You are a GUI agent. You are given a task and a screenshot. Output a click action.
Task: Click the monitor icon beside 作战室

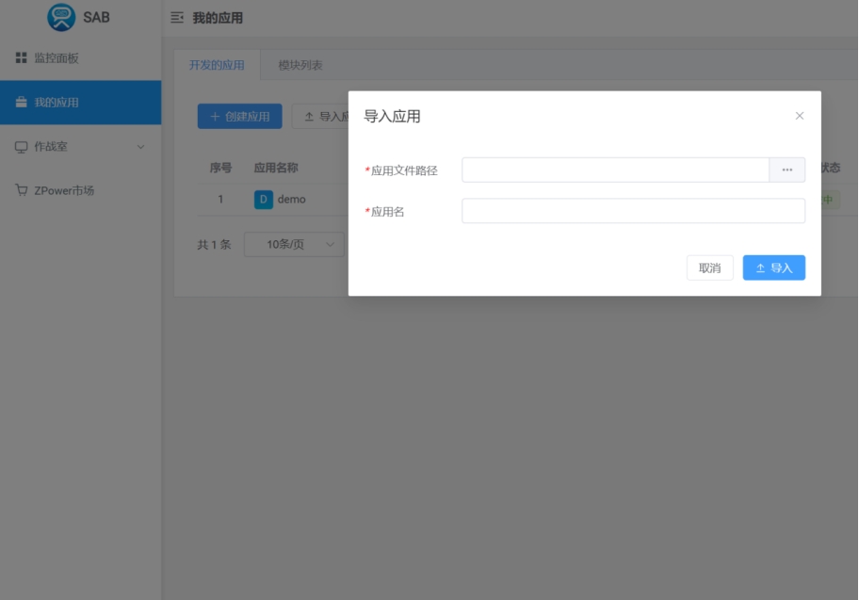(x=21, y=147)
